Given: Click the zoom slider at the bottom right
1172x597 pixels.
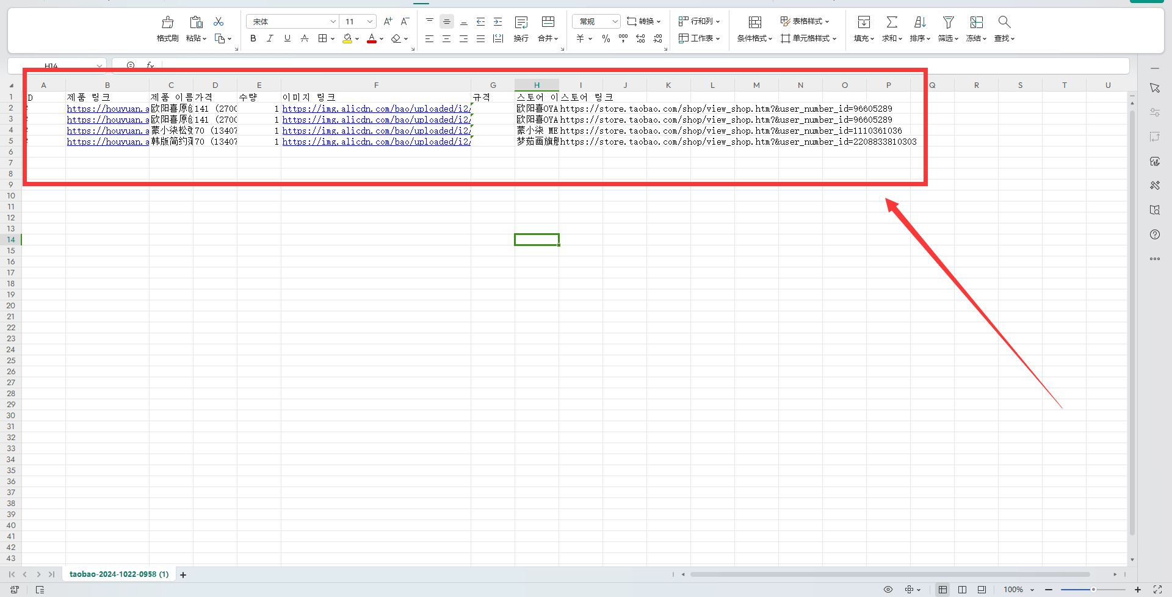Looking at the screenshot, I should (x=1093, y=590).
